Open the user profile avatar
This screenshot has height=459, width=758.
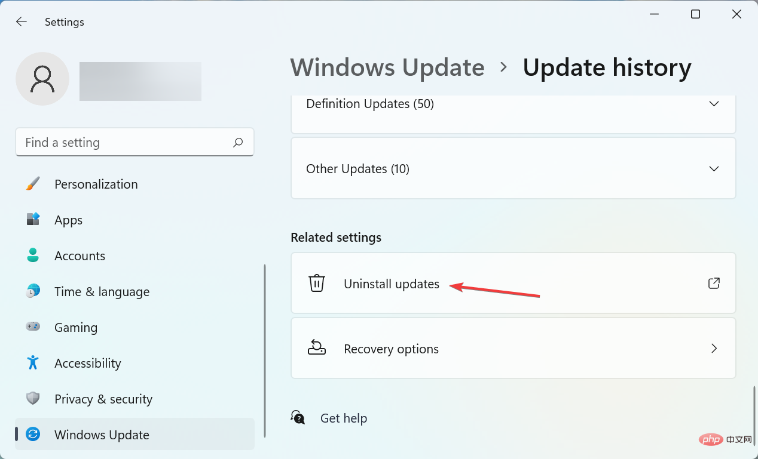(42, 79)
